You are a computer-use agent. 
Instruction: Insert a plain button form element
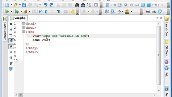click(160, 5)
